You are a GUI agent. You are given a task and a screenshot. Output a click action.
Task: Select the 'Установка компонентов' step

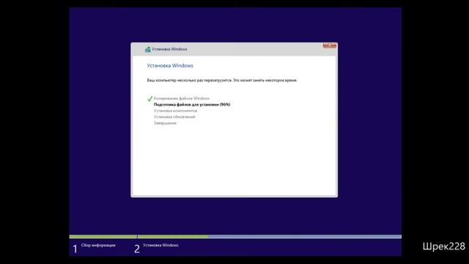(175, 111)
